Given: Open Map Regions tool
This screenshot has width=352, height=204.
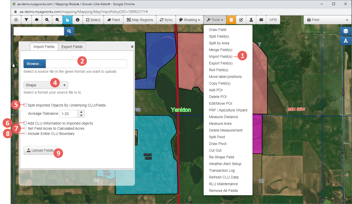Looking at the screenshot, I should [x=140, y=20].
